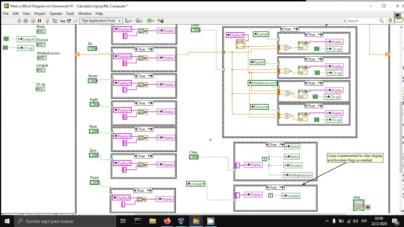
Task: Open case selector above the decimal point constant
Action: click(x=143, y=190)
